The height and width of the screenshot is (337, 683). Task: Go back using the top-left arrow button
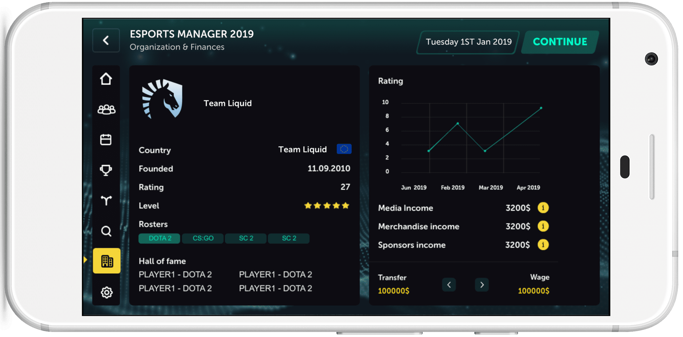point(106,40)
